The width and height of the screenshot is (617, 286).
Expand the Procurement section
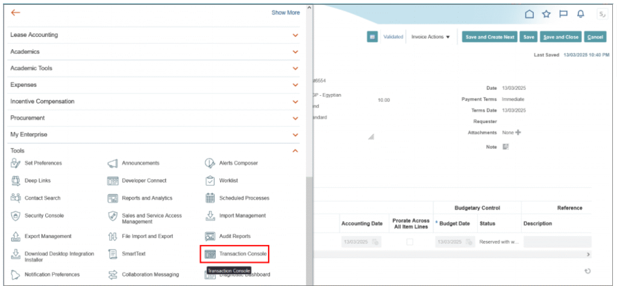click(295, 118)
